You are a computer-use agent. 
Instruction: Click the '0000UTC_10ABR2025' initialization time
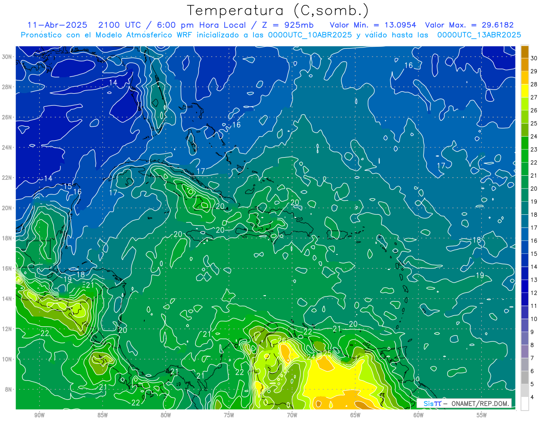[310, 35]
